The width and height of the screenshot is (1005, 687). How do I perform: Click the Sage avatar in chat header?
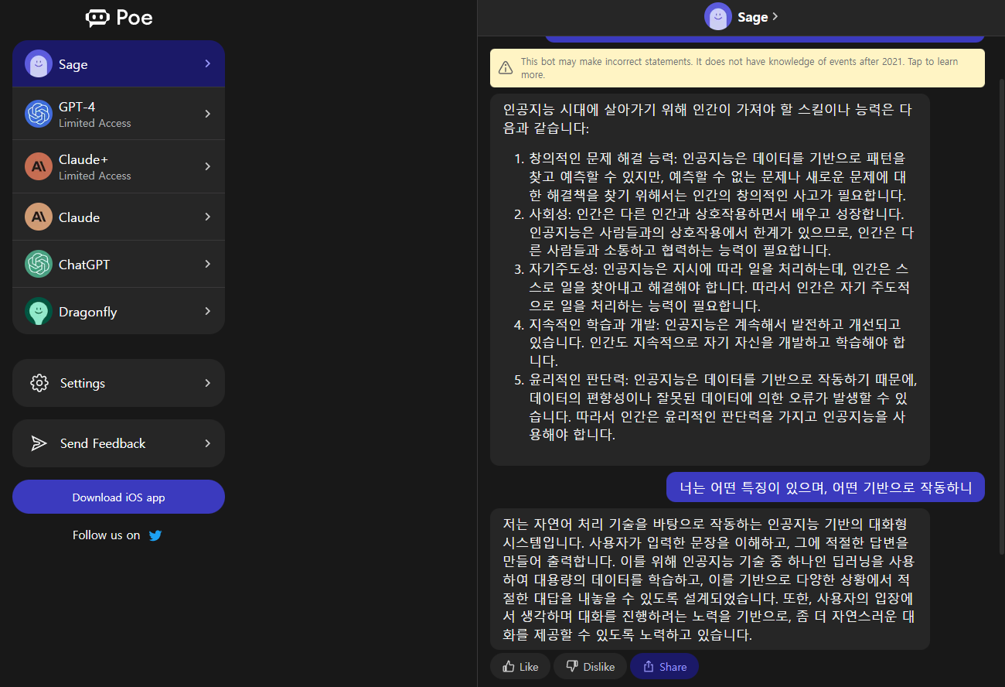[718, 16]
